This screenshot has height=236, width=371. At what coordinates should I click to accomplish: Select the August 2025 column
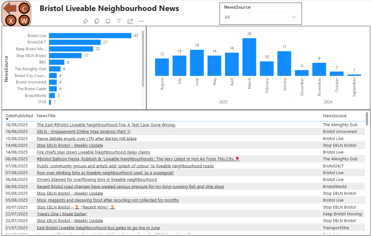(162, 67)
